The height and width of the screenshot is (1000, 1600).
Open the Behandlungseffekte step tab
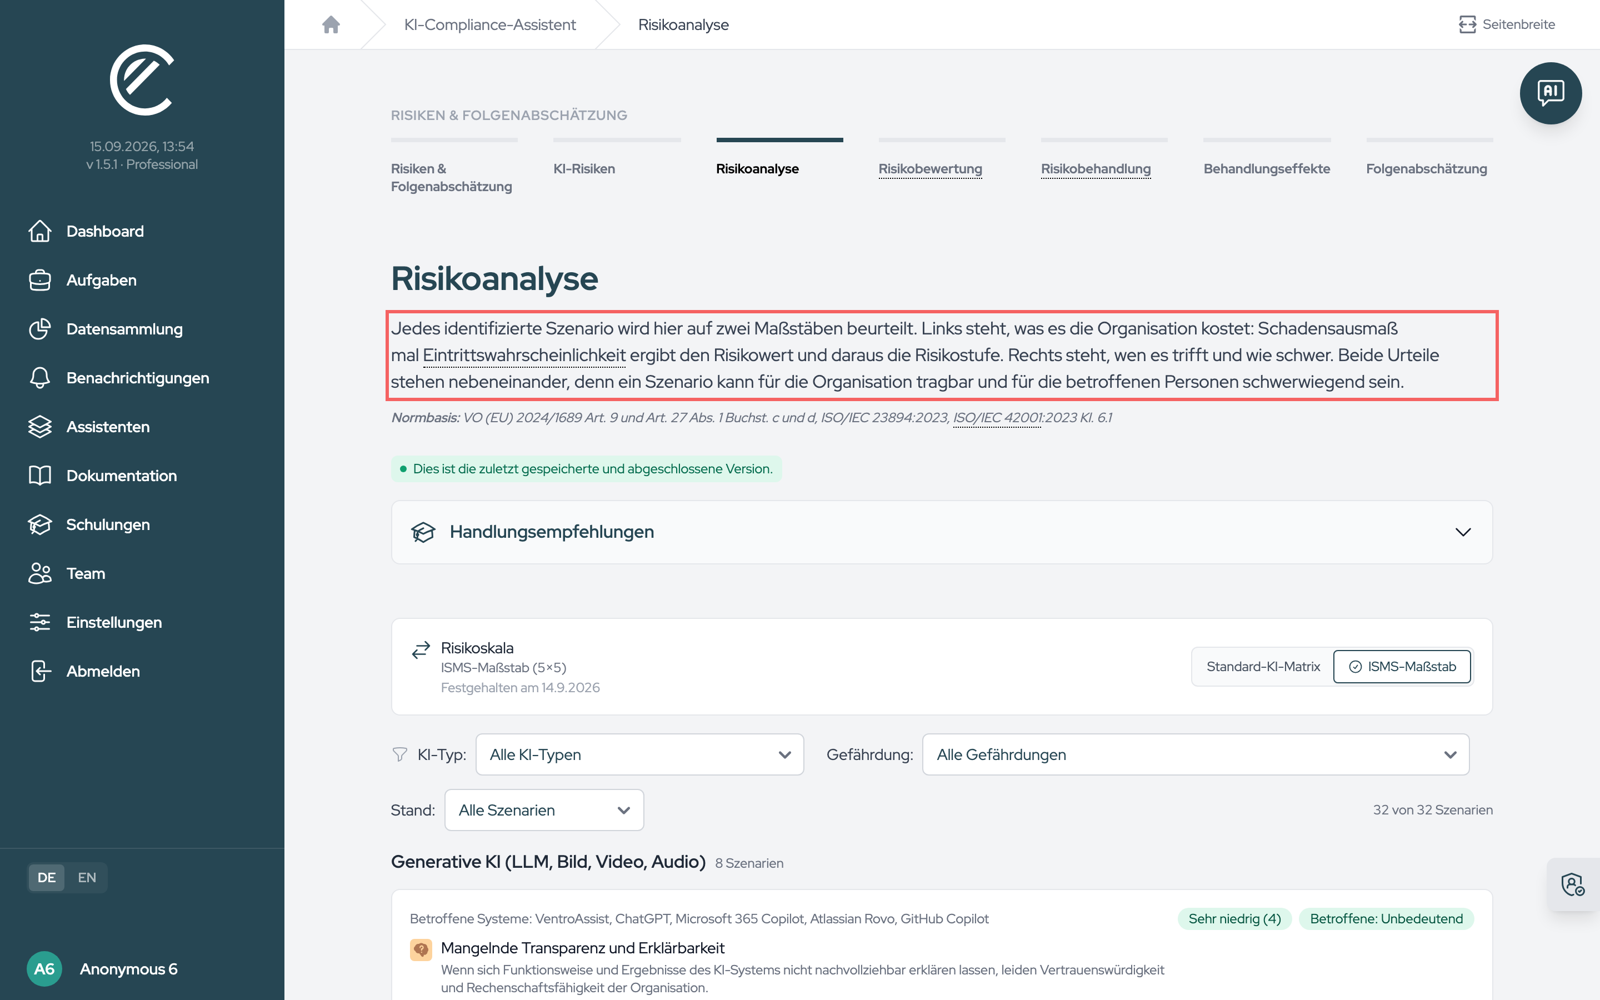click(x=1266, y=169)
